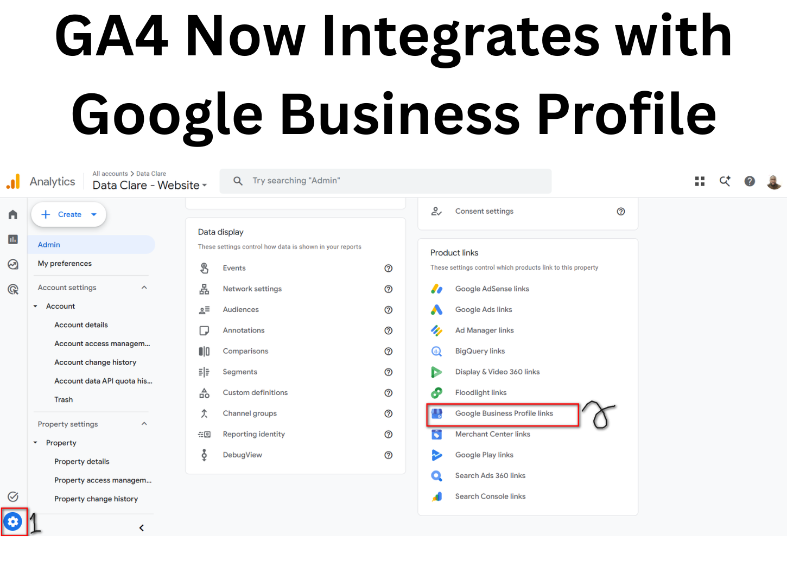Open the user account avatar
The width and height of the screenshot is (787, 586).
point(774,182)
